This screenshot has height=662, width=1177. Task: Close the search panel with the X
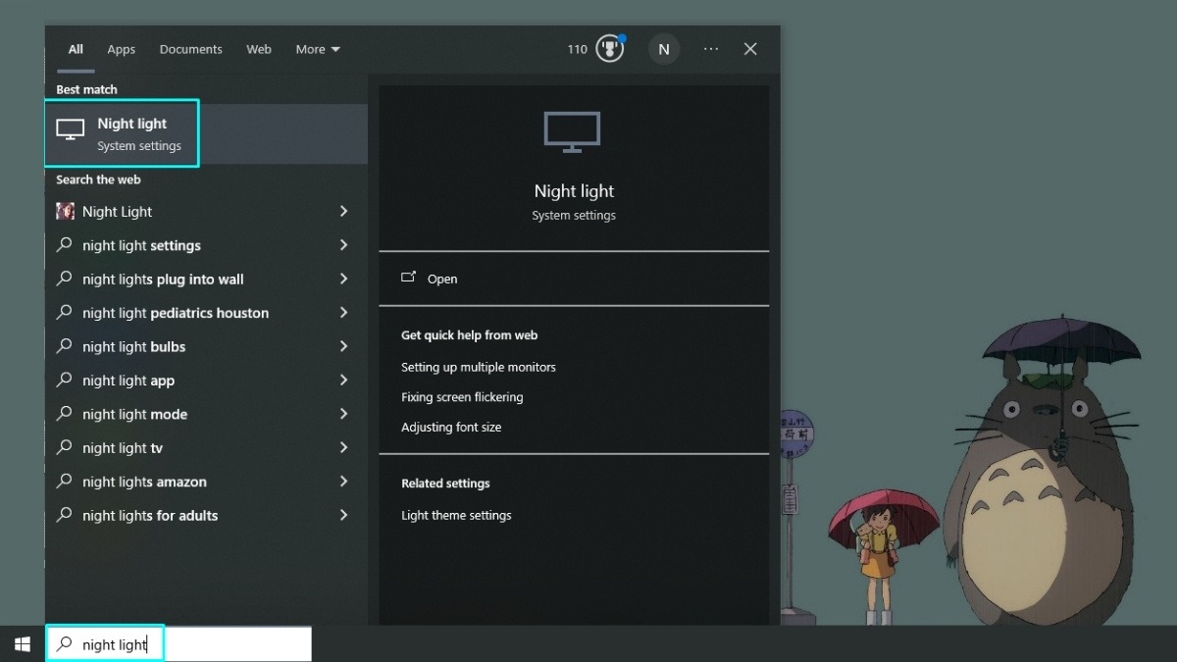[750, 49]
